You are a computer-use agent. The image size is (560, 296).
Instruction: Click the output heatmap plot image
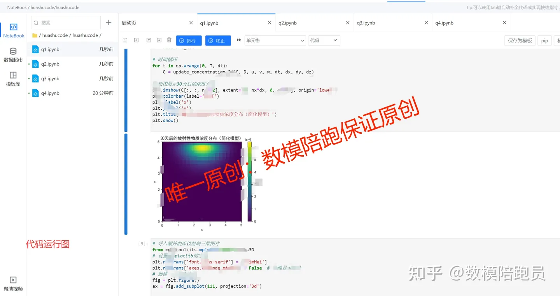coord(201,182)
